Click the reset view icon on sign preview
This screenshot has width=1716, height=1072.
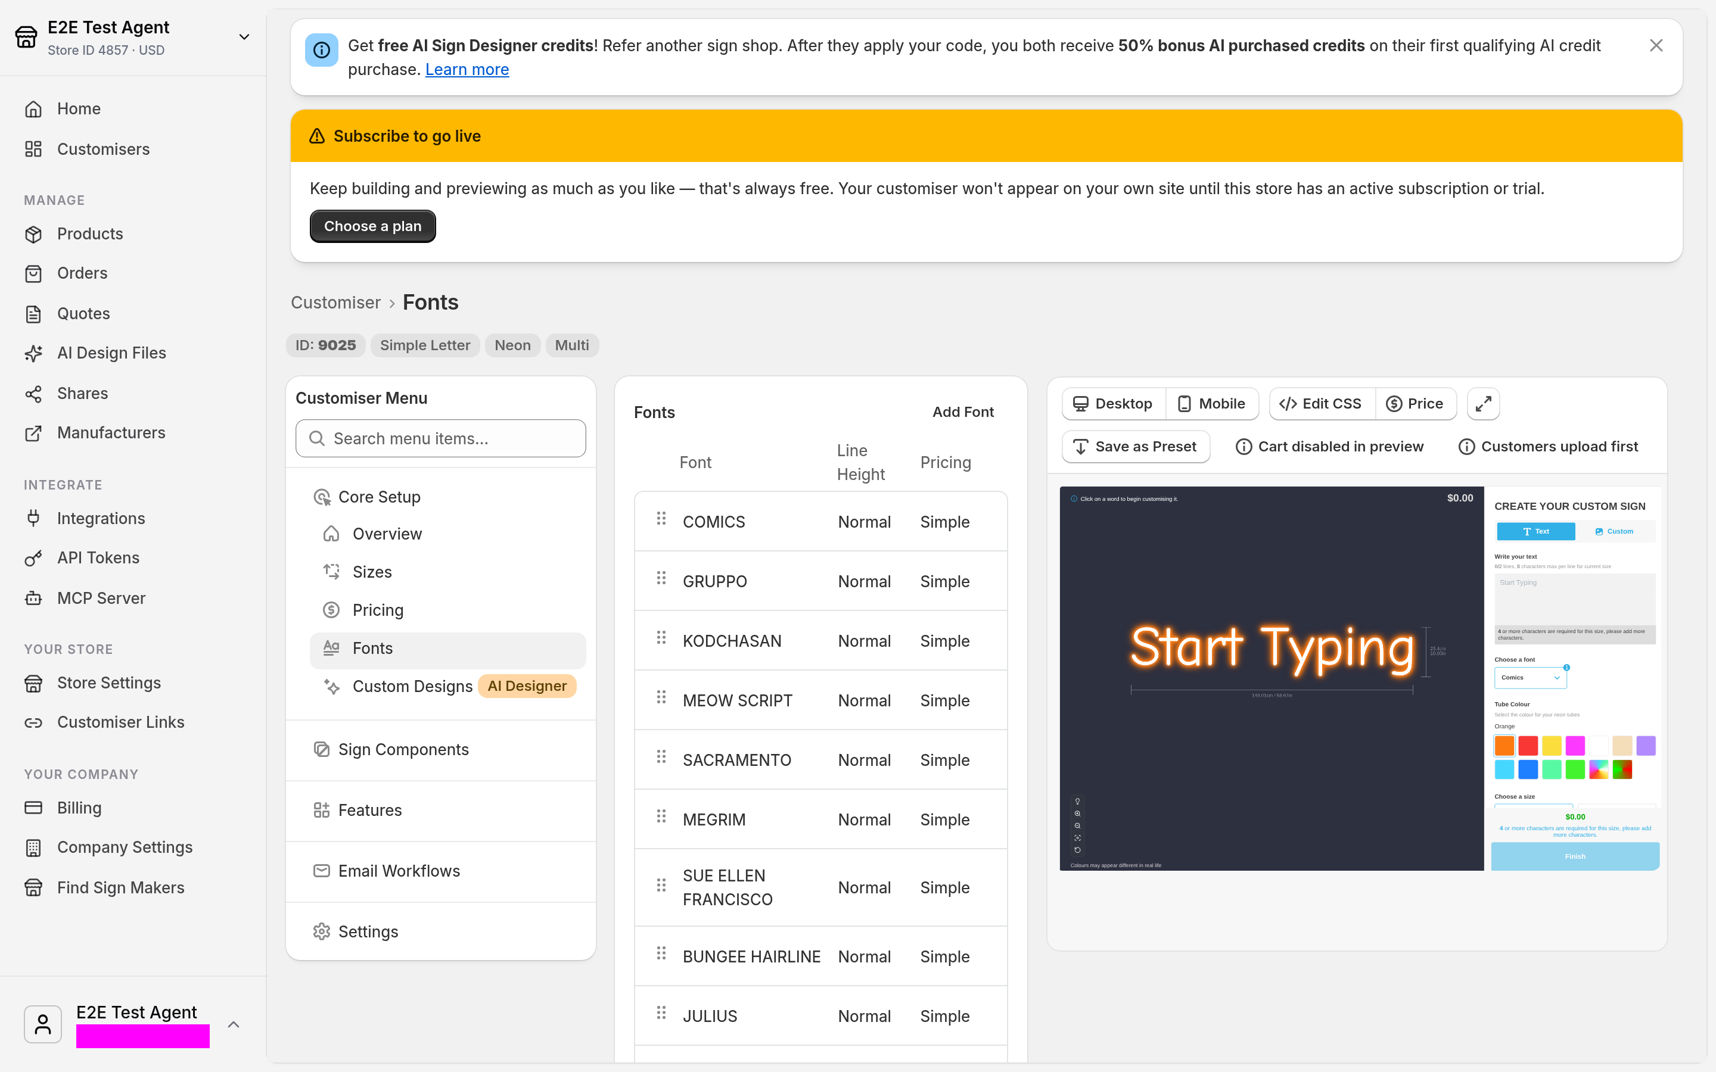[1077, 850]
